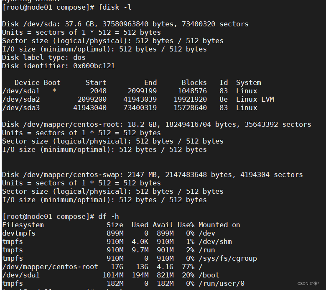
Task: Click '/dev/sda2' in the partition table
Action: pyautogui.click(x=21, y=99)
